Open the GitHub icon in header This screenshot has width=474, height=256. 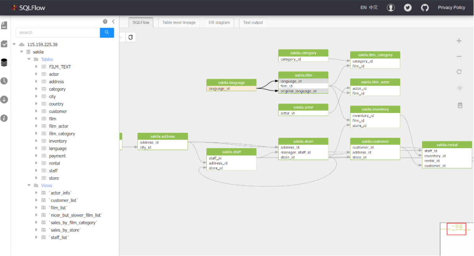[425, 8]
